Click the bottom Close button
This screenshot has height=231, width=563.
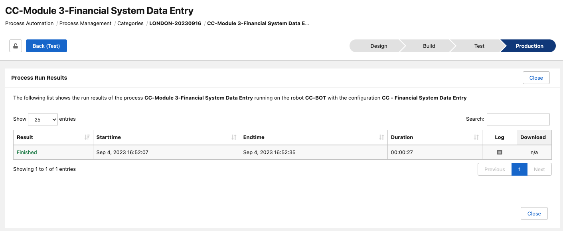[x=534, y=213]
